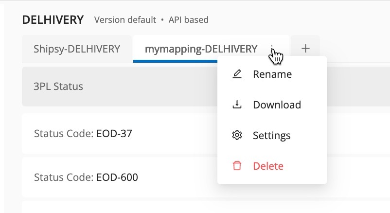
Task: Toggle the three-dot menu on mymapping-DELHIVERY tab
Action: (x=273, y=49)
